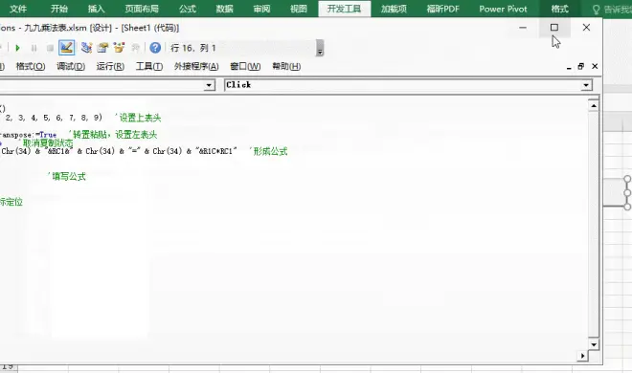Click the Tell Me lightbulb in Excel
This screenshot has width=632, height=373.
point(596,9)
